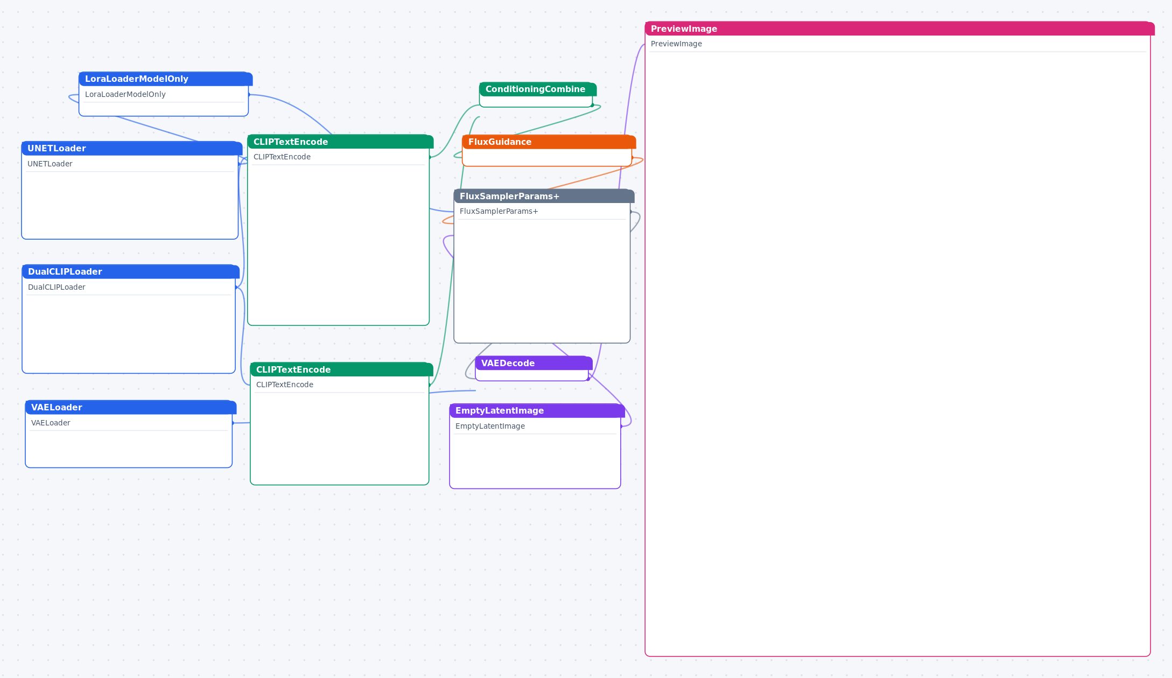Click the VAELoader output port dot
The image size is (1172, 678).
click(233, 423)
